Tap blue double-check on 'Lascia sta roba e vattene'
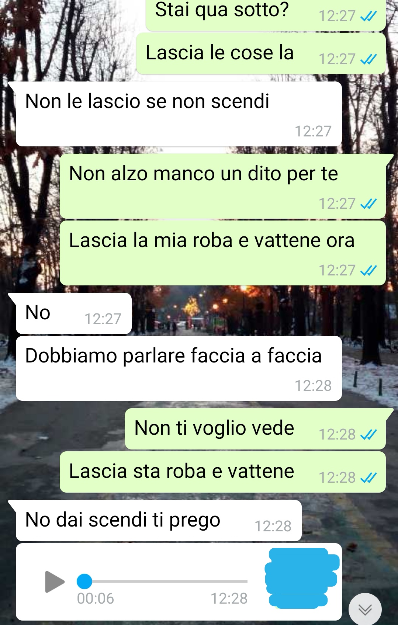 pos(368,478)
